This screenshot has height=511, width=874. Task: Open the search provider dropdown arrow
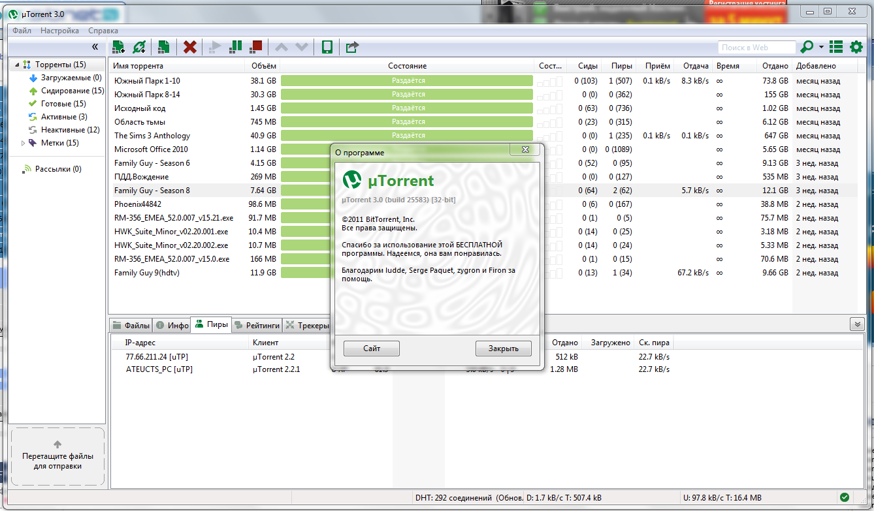[821, 48]
